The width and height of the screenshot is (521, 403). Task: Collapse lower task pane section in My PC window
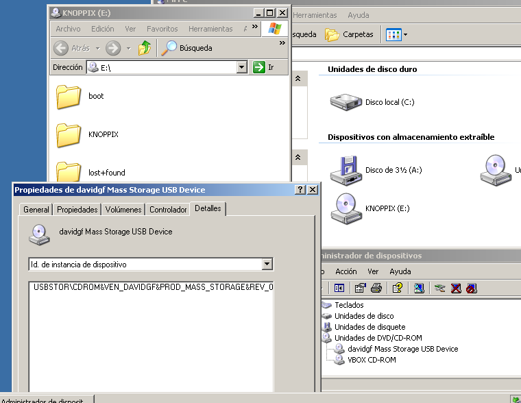coord(298,157)
